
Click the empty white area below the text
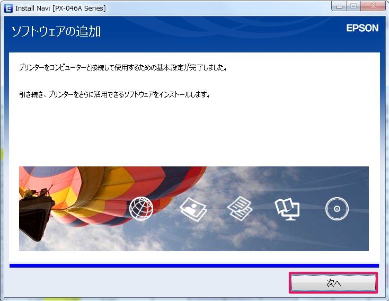[x=194, y=132]
